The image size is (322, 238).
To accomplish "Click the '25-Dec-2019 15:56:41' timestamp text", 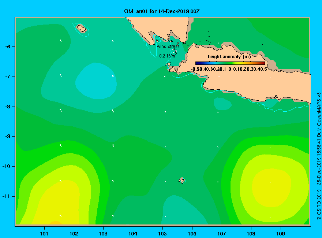I will (x=319, y=162).
